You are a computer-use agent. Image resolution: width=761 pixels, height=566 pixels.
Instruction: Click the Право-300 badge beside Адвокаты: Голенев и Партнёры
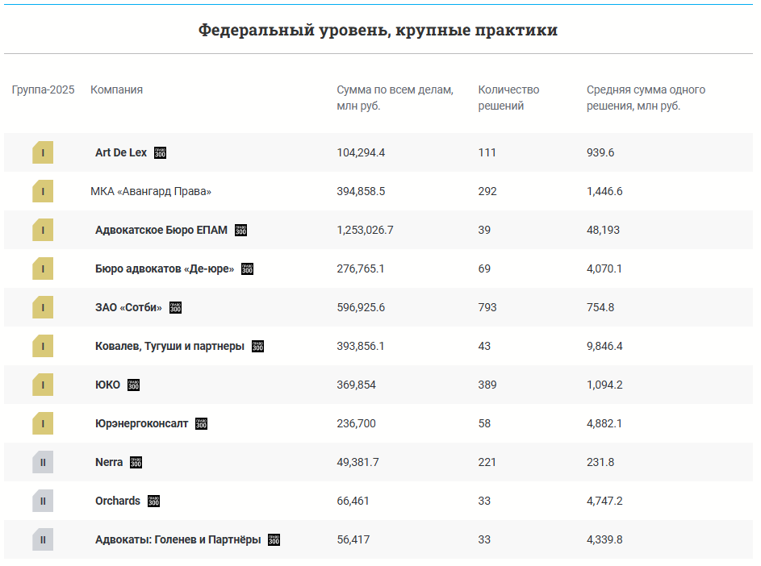[x=274, y=540]
